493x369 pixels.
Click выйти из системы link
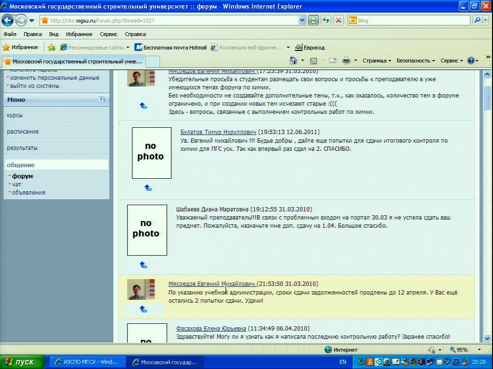[x=35, y=86]
